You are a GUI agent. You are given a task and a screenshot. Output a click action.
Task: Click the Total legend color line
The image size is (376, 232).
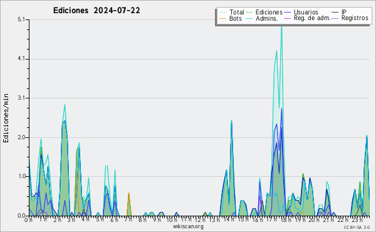tap(222, 13)
